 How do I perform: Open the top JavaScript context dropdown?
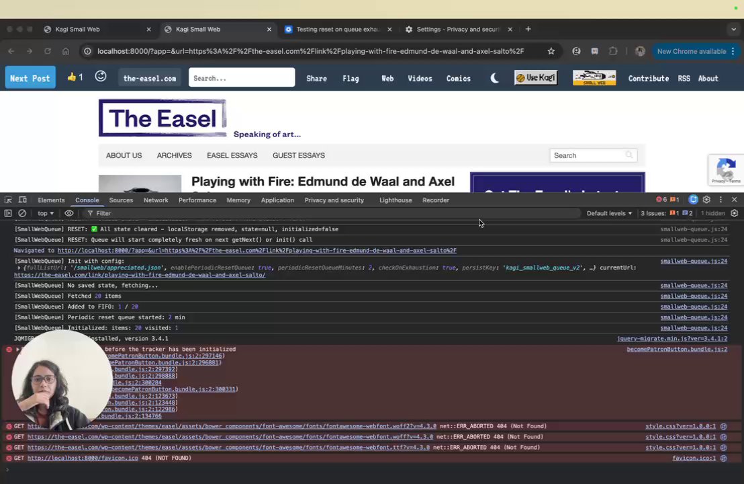46,213
